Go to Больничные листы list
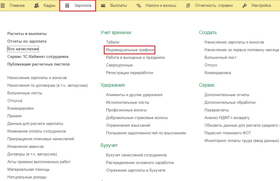The width and height of the screenshot is (280, 181). (25, 93)
